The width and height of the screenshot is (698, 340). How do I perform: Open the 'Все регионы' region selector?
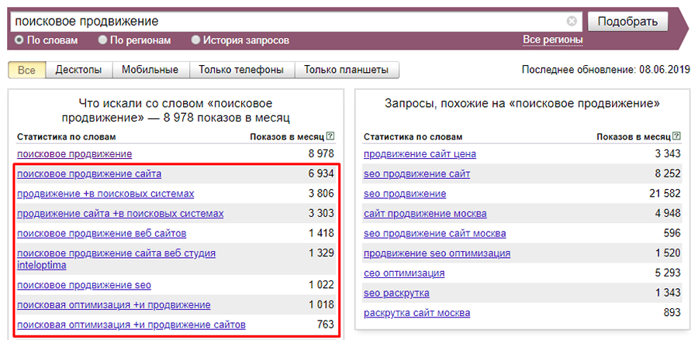click(552, 39)
